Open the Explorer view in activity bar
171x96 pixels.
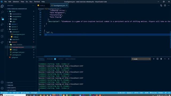(2, 6)
